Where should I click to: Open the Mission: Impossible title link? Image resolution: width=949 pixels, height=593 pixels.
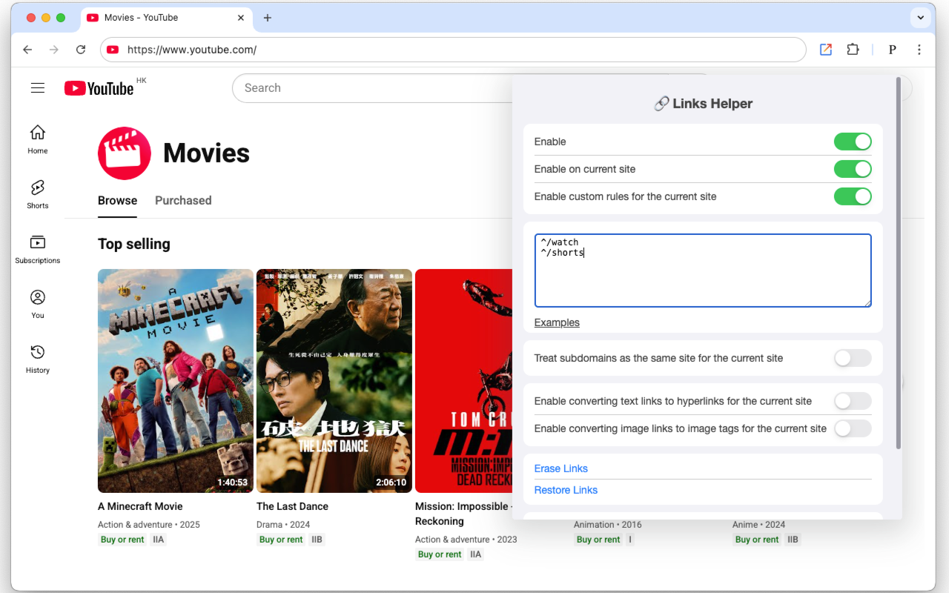[463, 514]
